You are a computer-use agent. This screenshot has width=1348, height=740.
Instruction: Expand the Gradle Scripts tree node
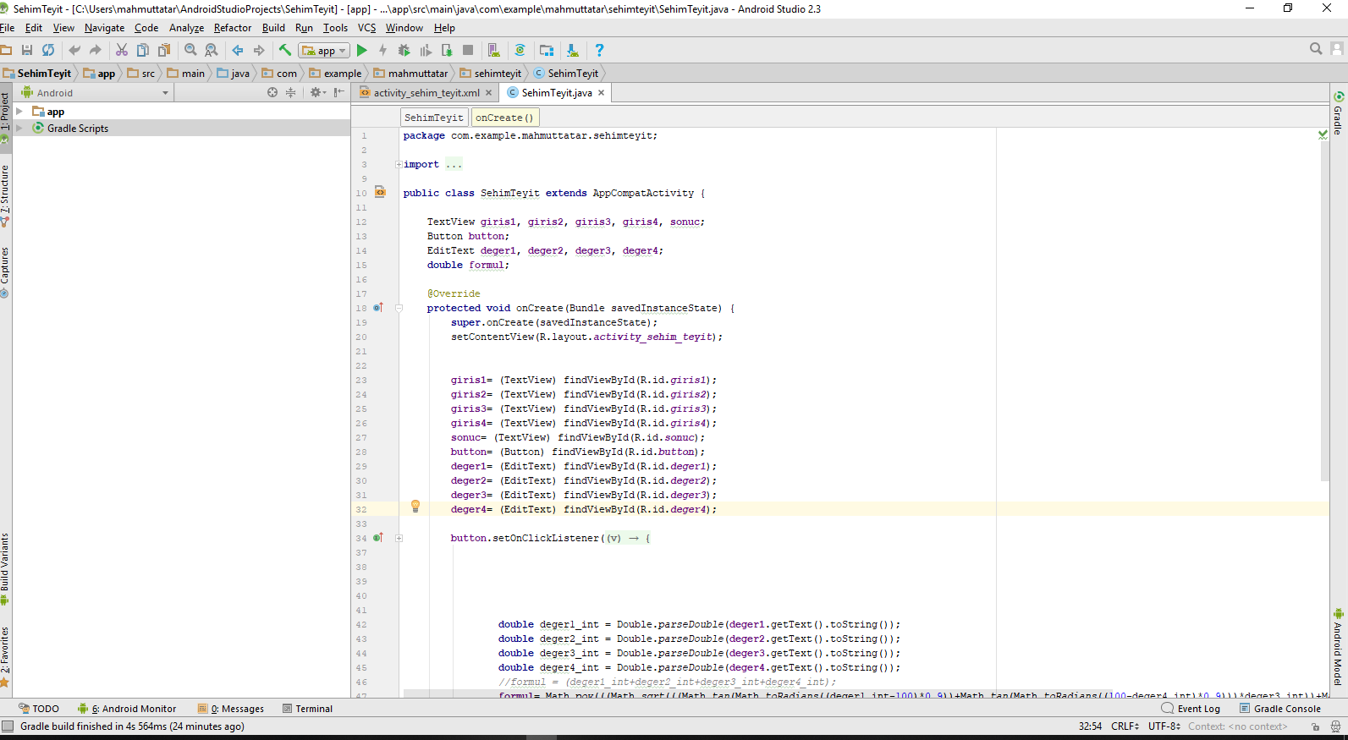click(19, 129)
